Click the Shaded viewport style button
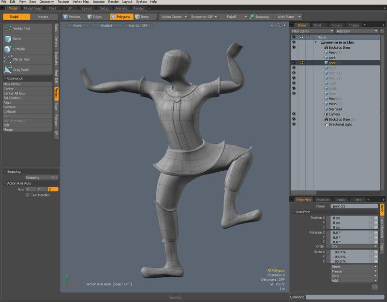 click(106, 26)
